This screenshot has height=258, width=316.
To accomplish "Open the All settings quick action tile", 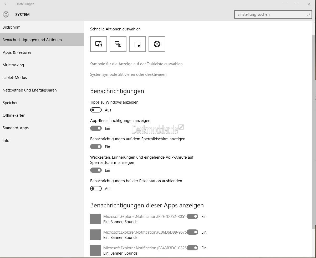I will tap(157, 44).
